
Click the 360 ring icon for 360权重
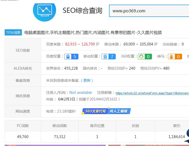click(141, 57)
